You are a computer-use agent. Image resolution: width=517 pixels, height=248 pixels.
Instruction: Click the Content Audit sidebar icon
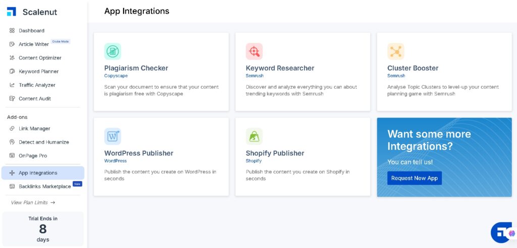12,98
